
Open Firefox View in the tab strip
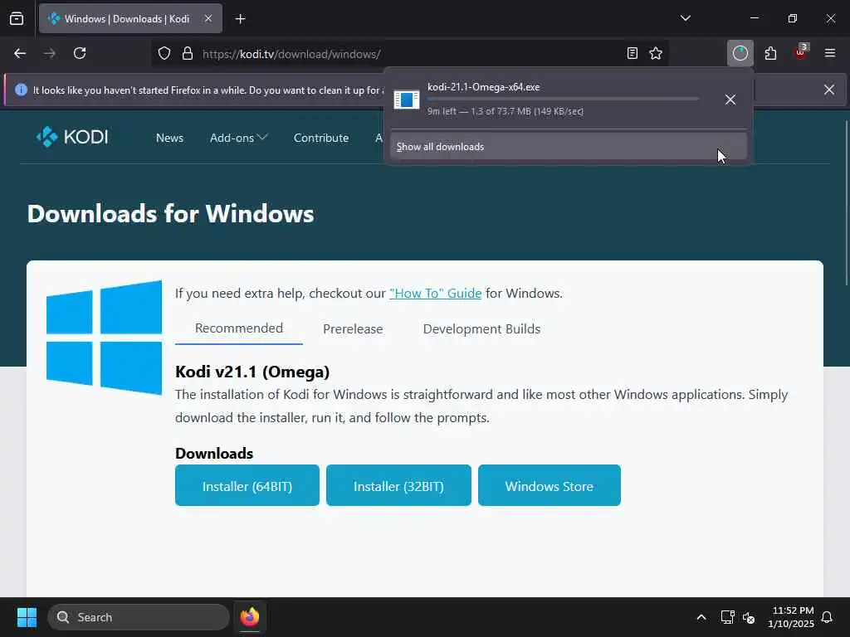coord(17,19)
